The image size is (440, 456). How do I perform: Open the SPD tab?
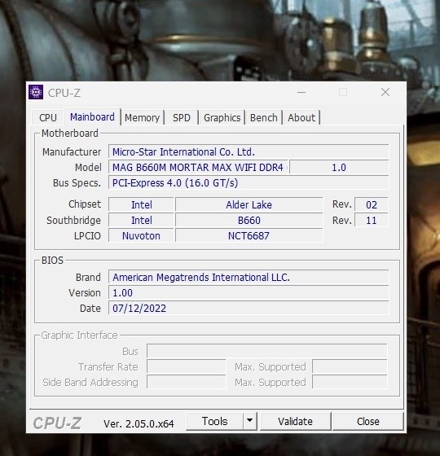click(x=181, y=118)
